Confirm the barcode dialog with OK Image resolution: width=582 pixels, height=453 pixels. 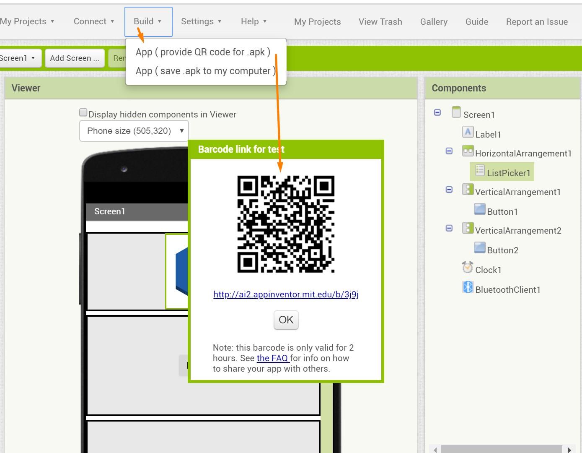[286, 320]
